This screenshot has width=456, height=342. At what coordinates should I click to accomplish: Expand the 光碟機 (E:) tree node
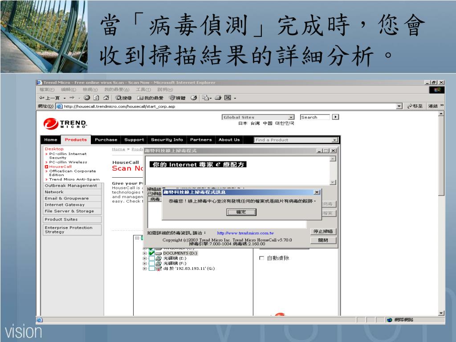pyautogui.click(x=145, y=258)
